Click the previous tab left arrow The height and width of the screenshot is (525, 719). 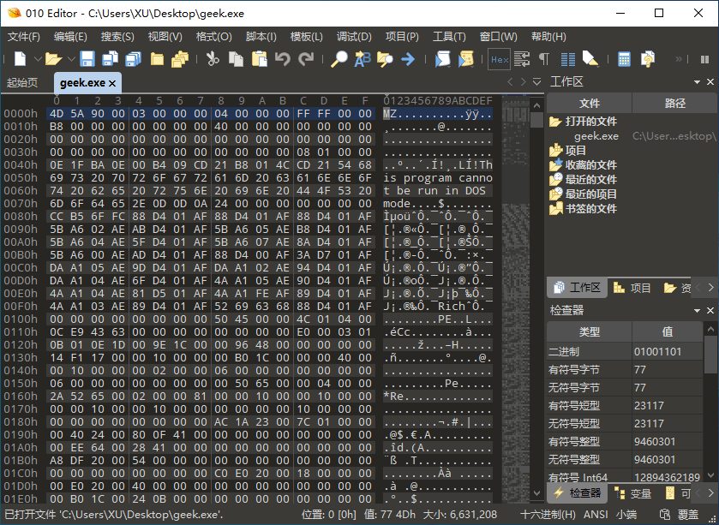click(x=510, y=82)
